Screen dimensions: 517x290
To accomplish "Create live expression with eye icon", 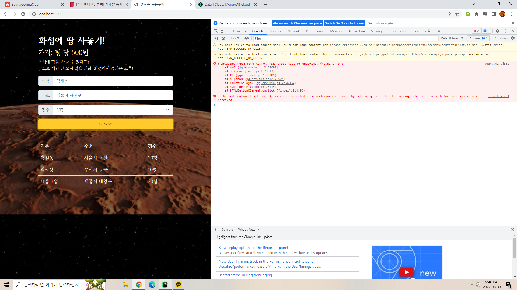I will [x=247, y=38].
